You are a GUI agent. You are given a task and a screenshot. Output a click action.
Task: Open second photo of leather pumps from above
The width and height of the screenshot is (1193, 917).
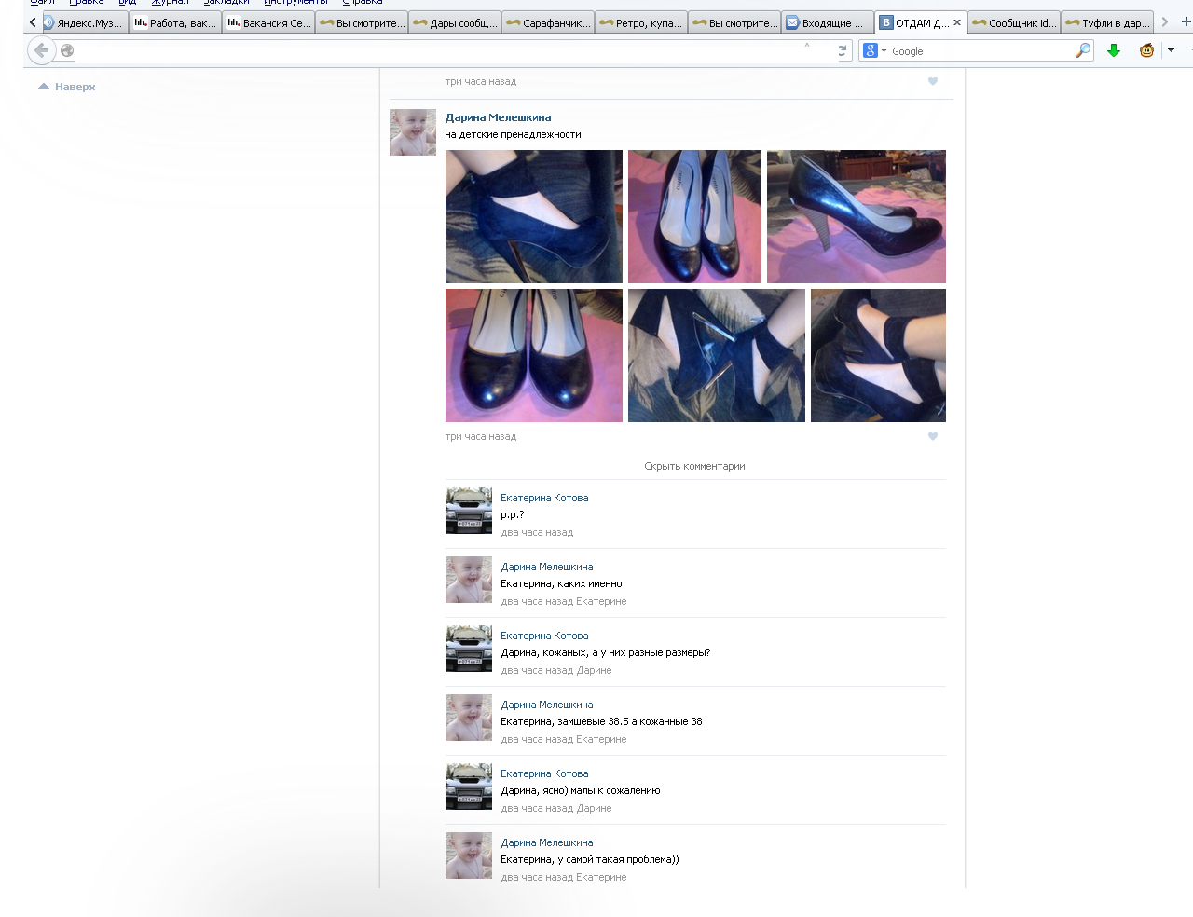[x=694, y=216]
